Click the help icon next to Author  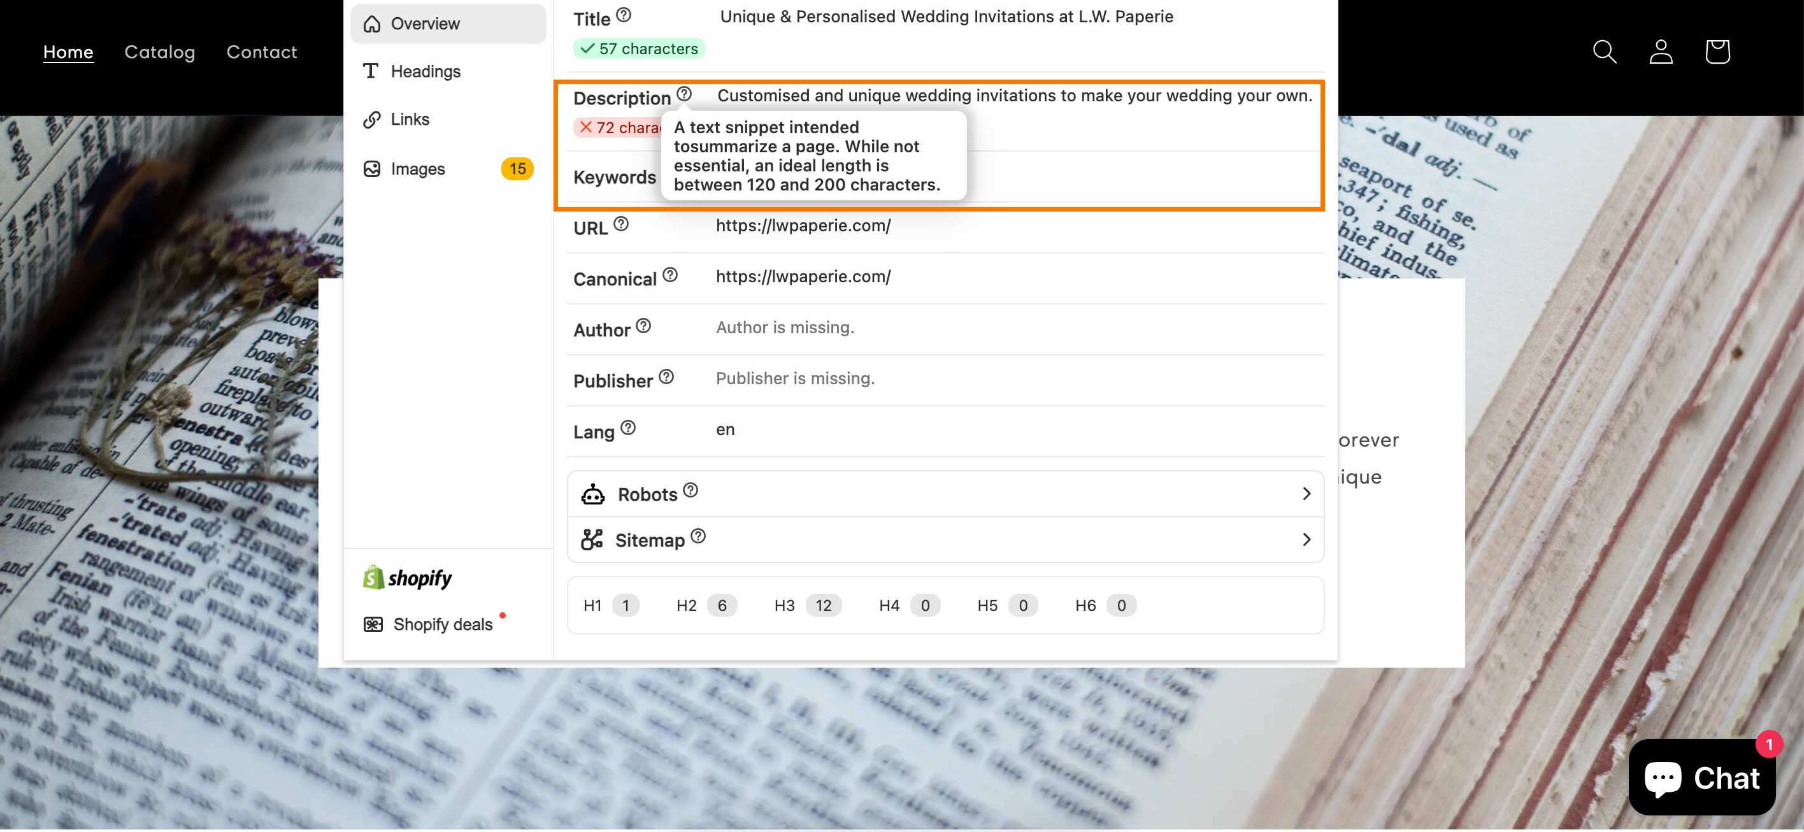click(643, 326)
